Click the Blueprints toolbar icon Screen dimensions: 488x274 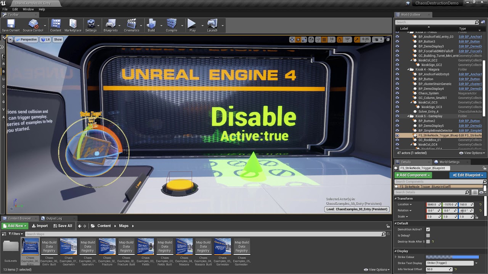pos(111,25)
